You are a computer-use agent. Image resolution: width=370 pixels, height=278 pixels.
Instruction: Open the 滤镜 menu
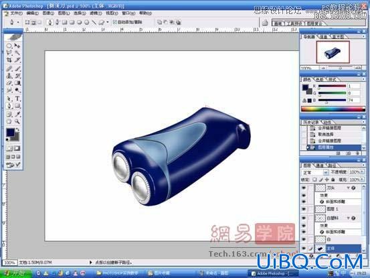click(96, 13)
